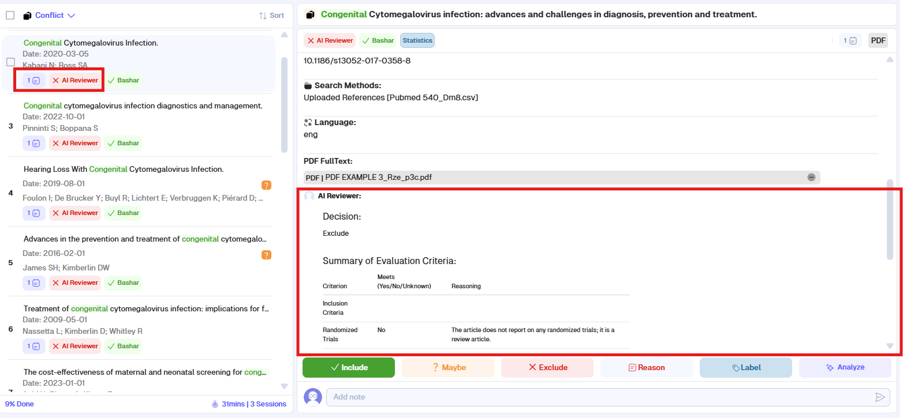Open the Statistics tab
Image resolution: width=903 pixels, height=418 pixels.
tap(417, 40)
